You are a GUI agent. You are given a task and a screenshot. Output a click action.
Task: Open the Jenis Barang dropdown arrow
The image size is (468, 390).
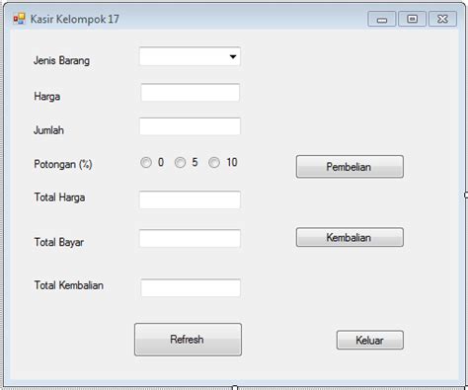pos(233,56)
